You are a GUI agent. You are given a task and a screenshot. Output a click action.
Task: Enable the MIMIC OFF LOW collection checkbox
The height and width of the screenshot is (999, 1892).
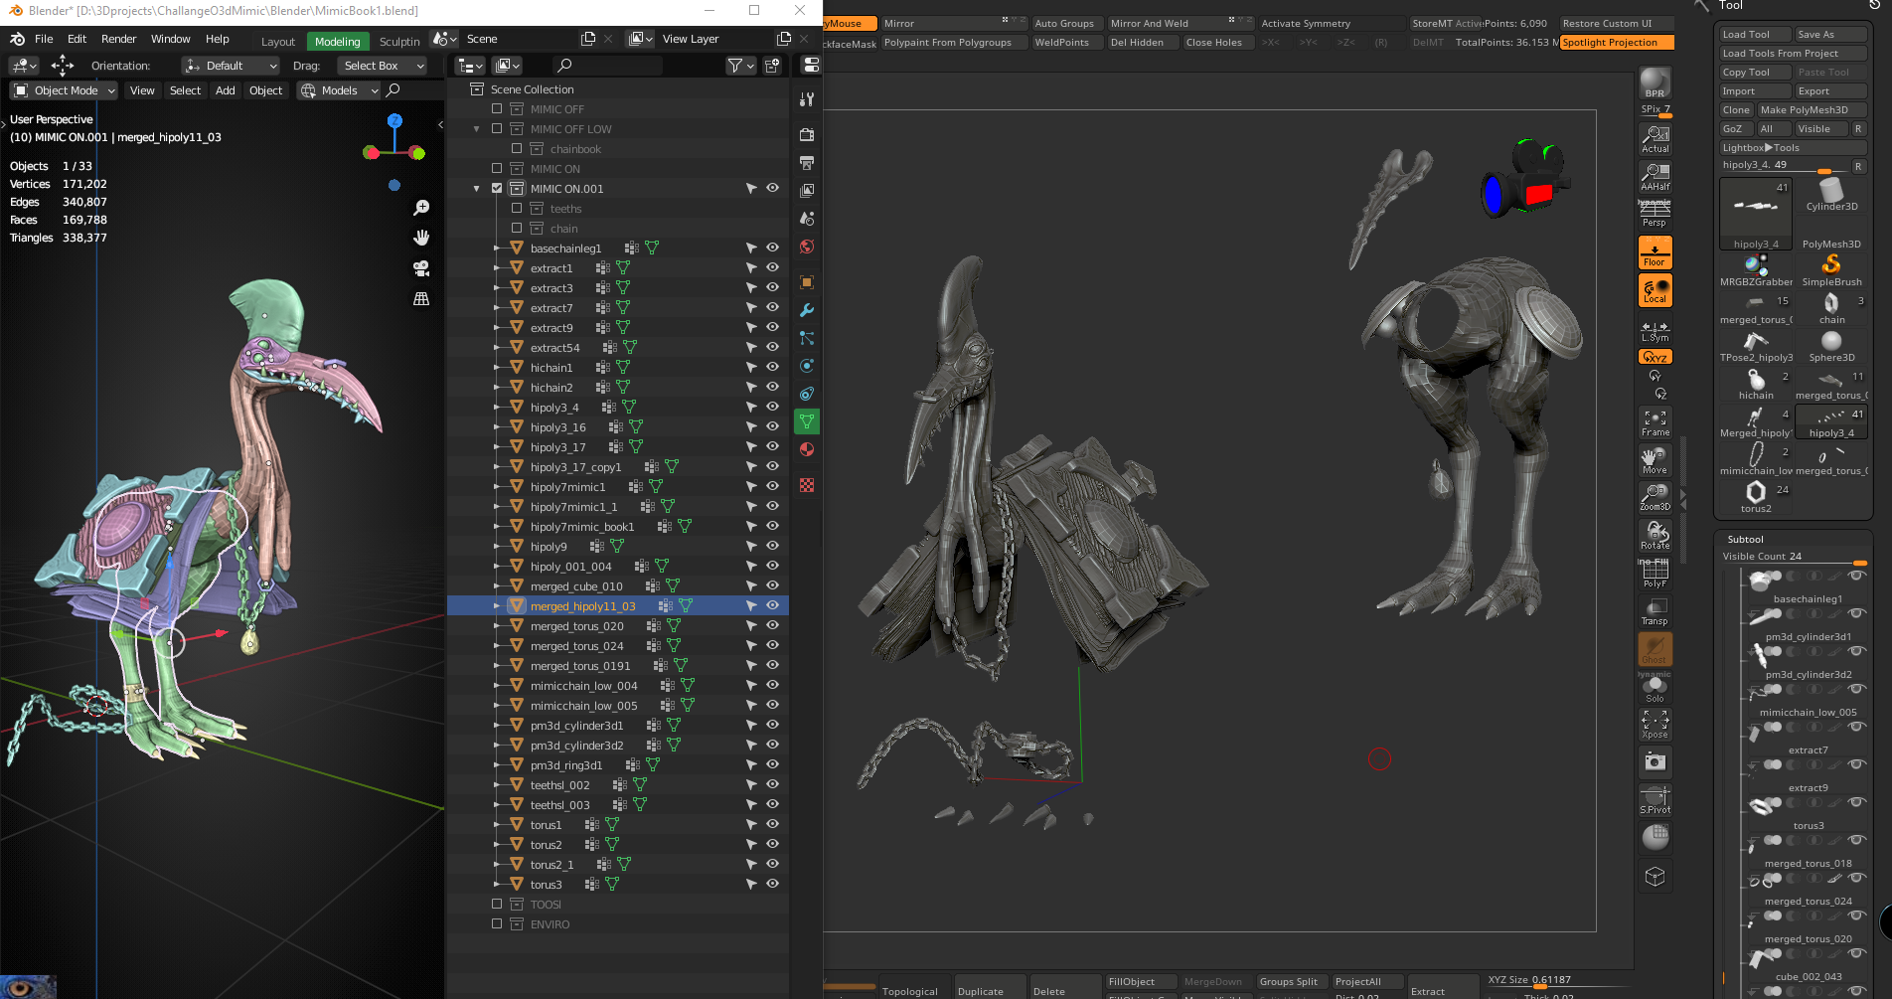pos(499,128)
